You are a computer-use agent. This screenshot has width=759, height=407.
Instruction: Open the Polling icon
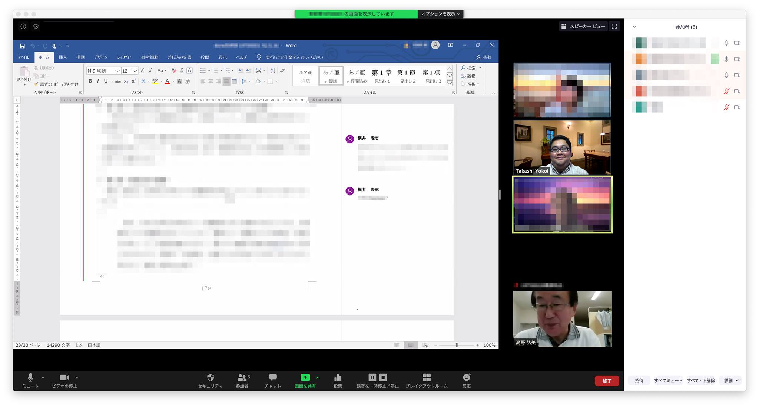coord(338,377)
